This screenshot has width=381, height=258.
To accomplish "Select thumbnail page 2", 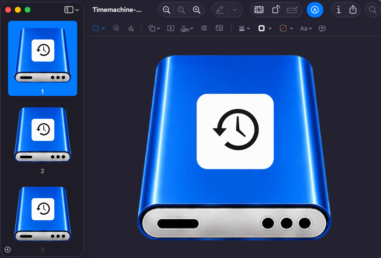I will pyautogui.click(x=42, y=135).
